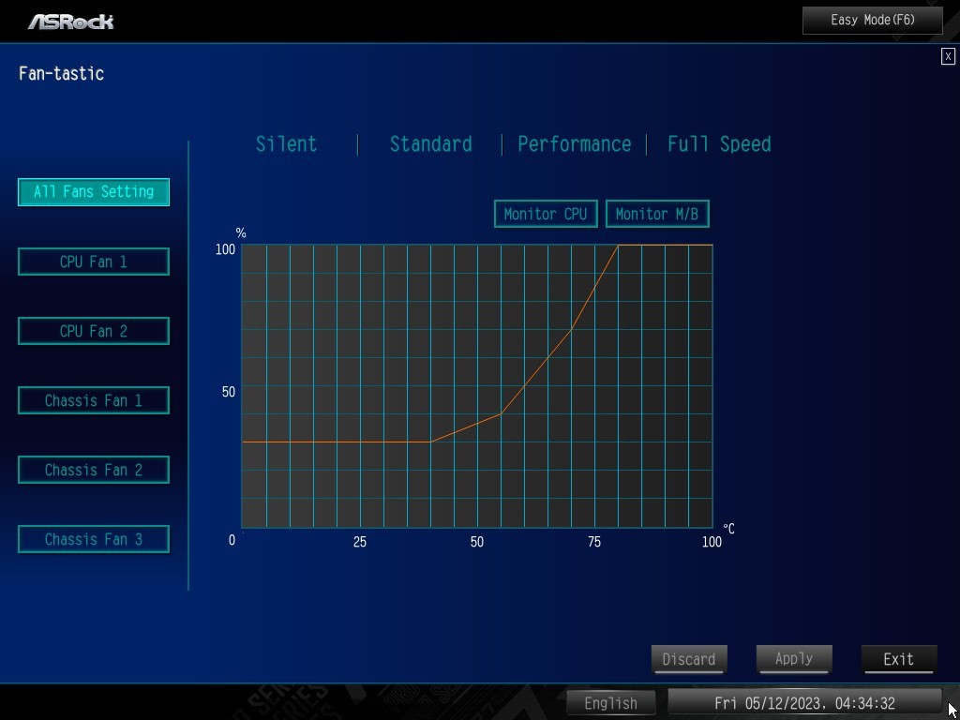Screen dimensions: 960x720
Task: Select Chassis Fan 2
Action: (94, 470)
